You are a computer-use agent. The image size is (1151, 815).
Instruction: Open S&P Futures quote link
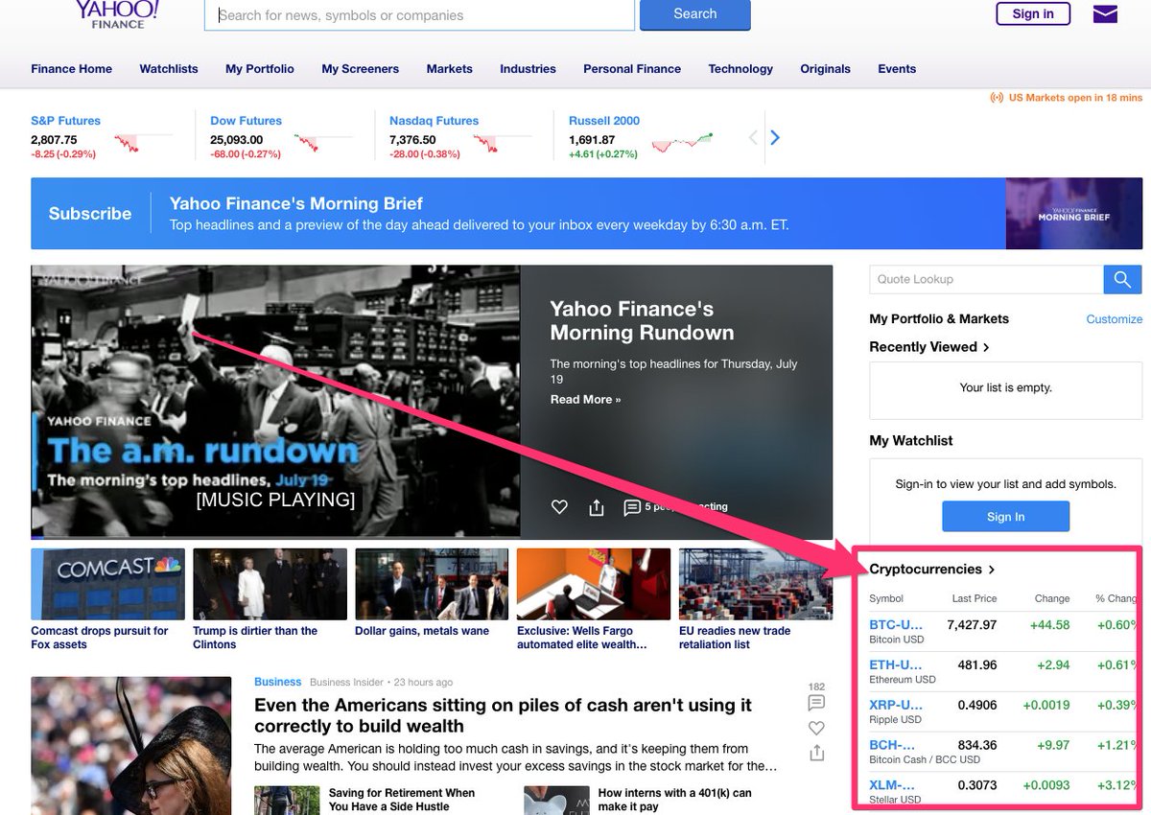(x=65, y=121)
